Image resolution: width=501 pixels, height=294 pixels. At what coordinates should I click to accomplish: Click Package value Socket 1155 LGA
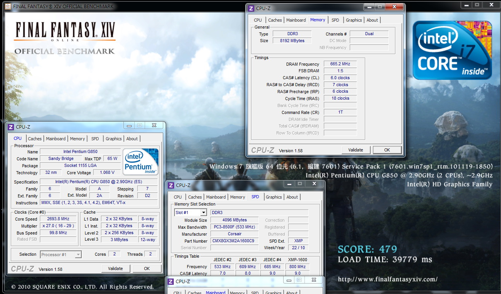[80, 166]
